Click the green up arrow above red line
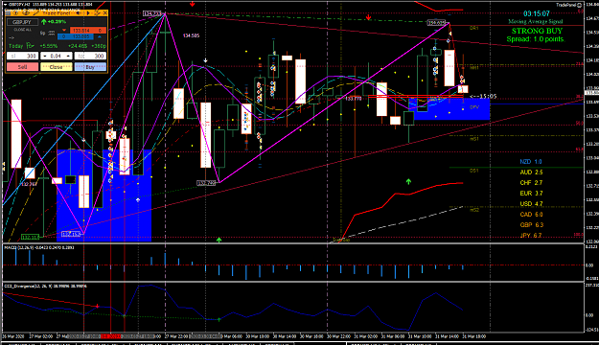This screenshot has width=599, height=345. [408, 181]
